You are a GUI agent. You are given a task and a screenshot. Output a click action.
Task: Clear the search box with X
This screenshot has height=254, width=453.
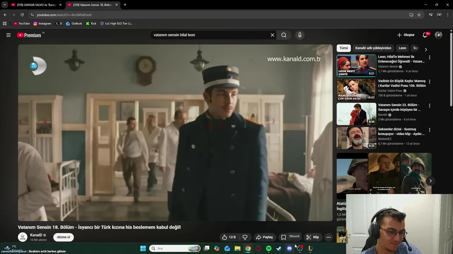(x=273, y=35)
